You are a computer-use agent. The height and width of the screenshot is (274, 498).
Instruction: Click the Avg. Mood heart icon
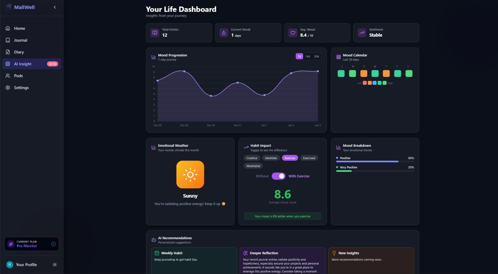click(293, 33)
